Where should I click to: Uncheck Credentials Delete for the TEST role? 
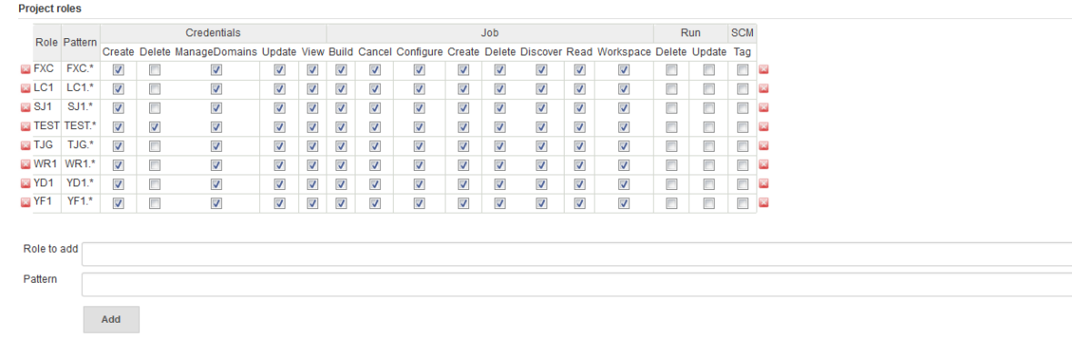(x=155, y=126)
